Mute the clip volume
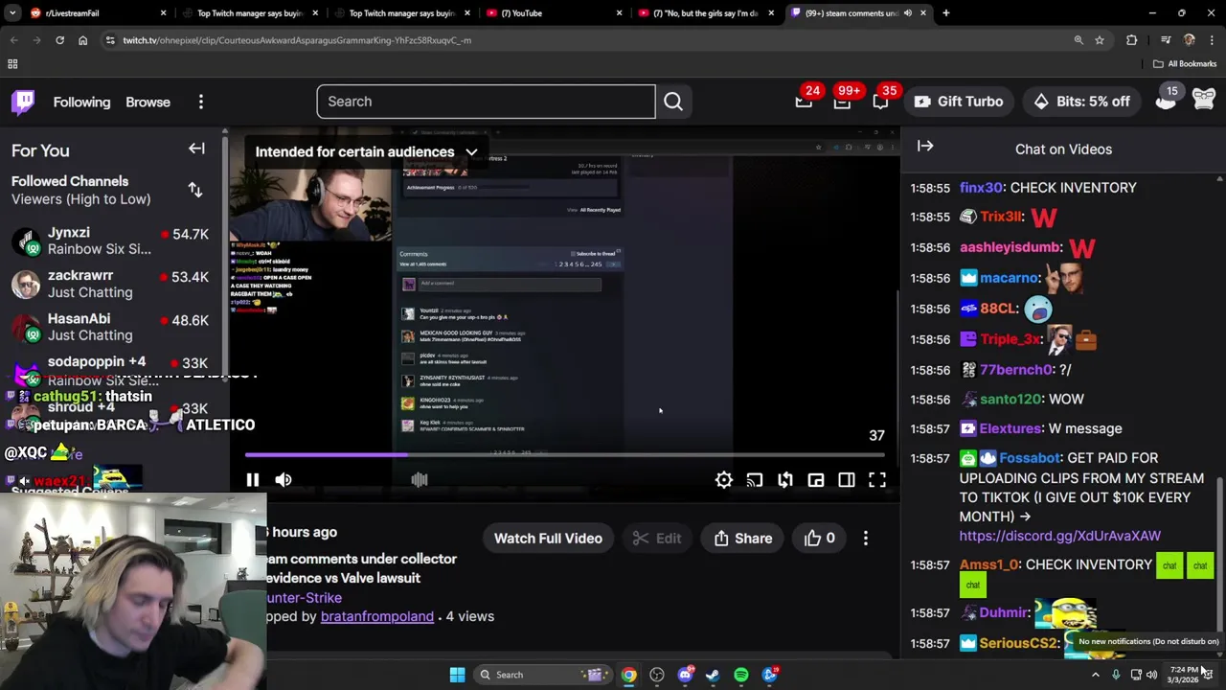 point(284,480)
